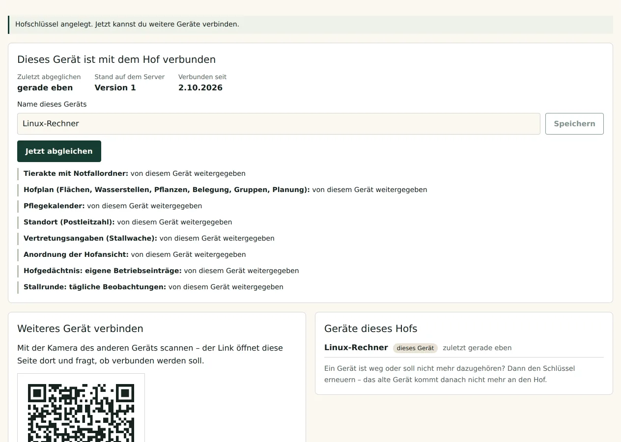Click the 'Weiteres Gerät verbinden' heading
Image resolution: width=621 pixels, height=442 pixels.
[81, 329]
